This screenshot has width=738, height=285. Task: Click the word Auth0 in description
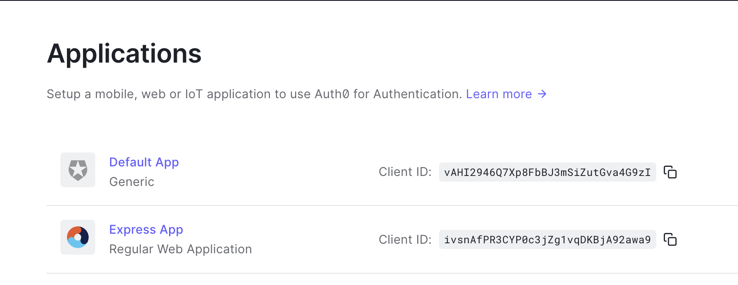pyautogui.click(x=332, y=94)
